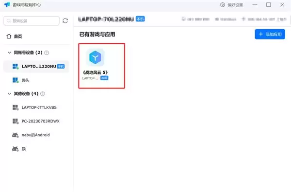Click Android icon of nabu的Android
Screen dimensions: 291x192
click(x=16, y=135)
